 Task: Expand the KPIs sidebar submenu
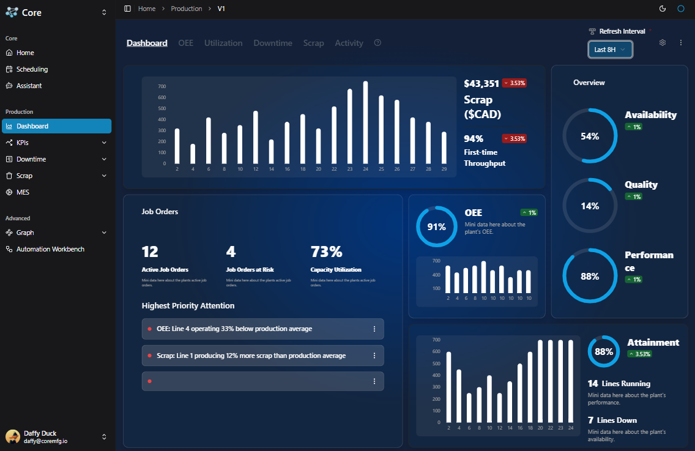pos(56,143)
